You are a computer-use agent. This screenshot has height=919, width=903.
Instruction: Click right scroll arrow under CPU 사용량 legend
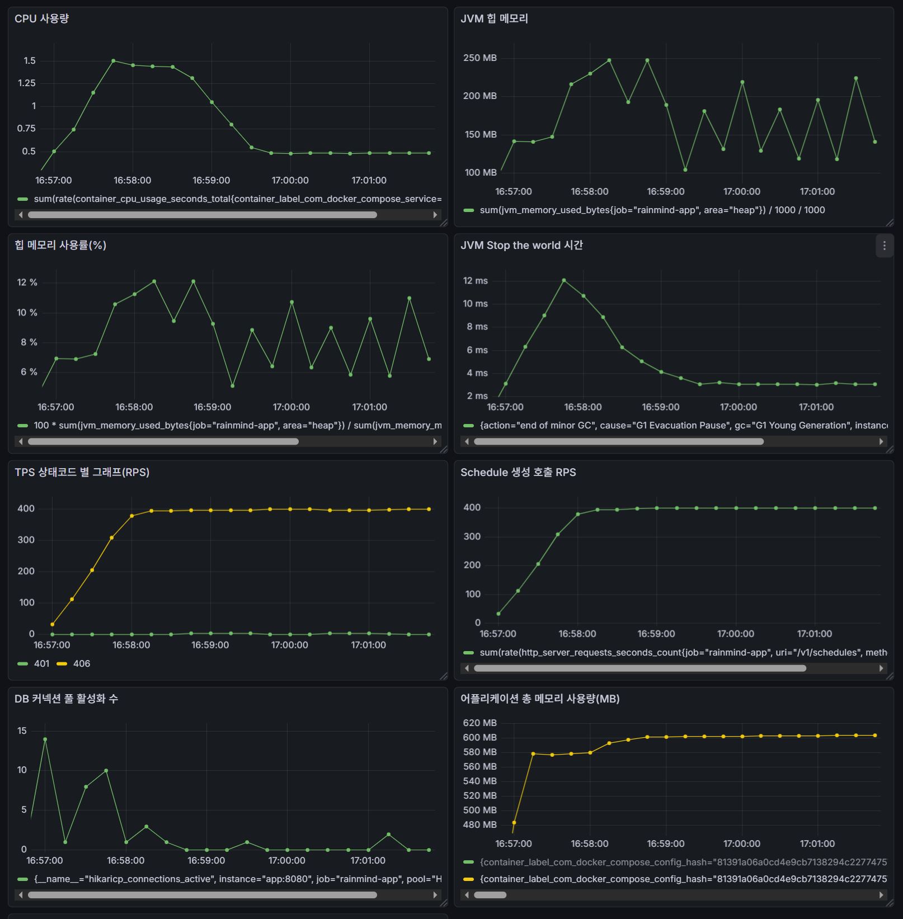click(x=435, y=215)
